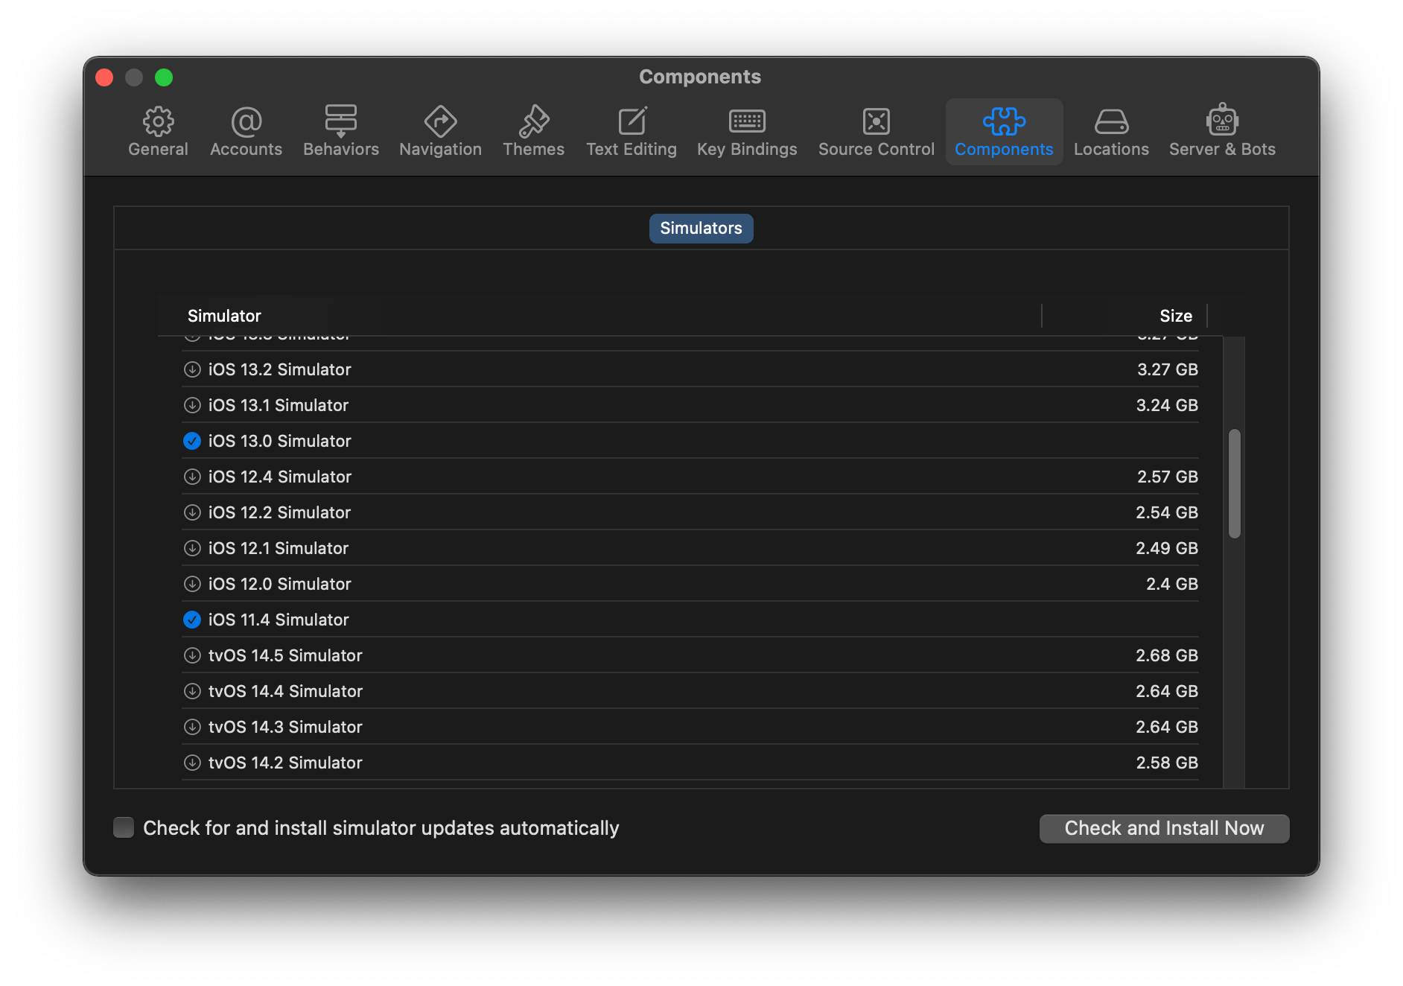Click the 2.54 GB size value

tap(1167, 512)
